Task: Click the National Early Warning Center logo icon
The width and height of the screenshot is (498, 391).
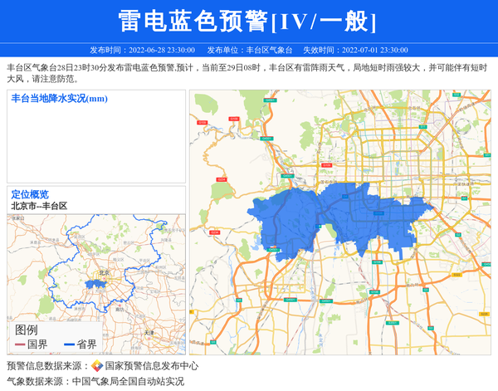Action: [97, 366]
